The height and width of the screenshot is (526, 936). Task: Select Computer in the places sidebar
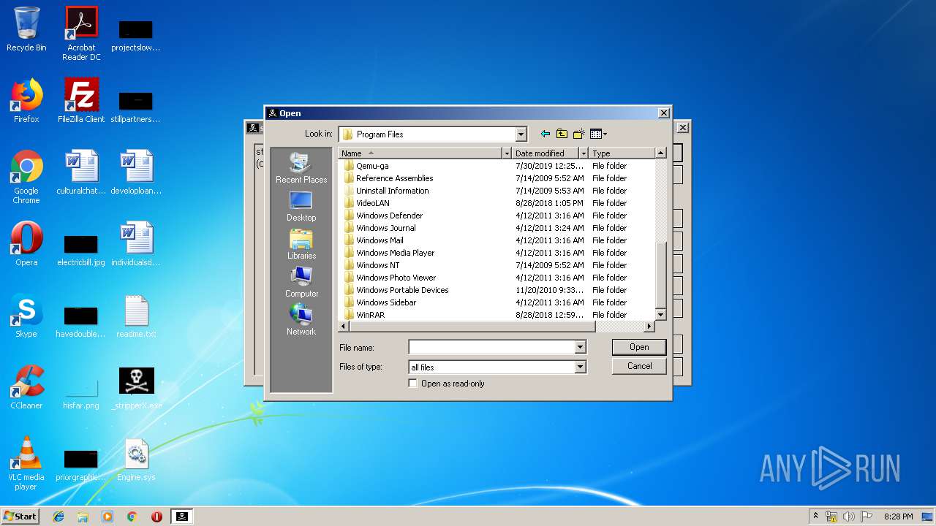click(x=301, y=282)
